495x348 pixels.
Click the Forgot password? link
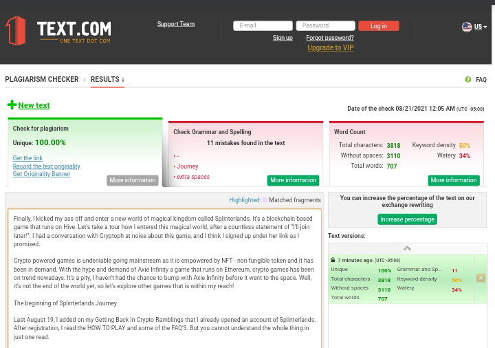330,38
